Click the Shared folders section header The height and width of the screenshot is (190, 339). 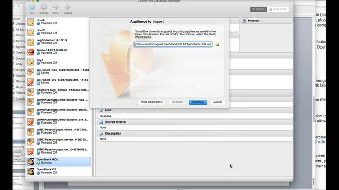[x=195, y=122]
